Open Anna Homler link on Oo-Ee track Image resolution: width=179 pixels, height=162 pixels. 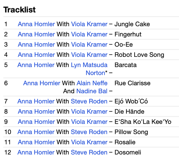(36, 45)
